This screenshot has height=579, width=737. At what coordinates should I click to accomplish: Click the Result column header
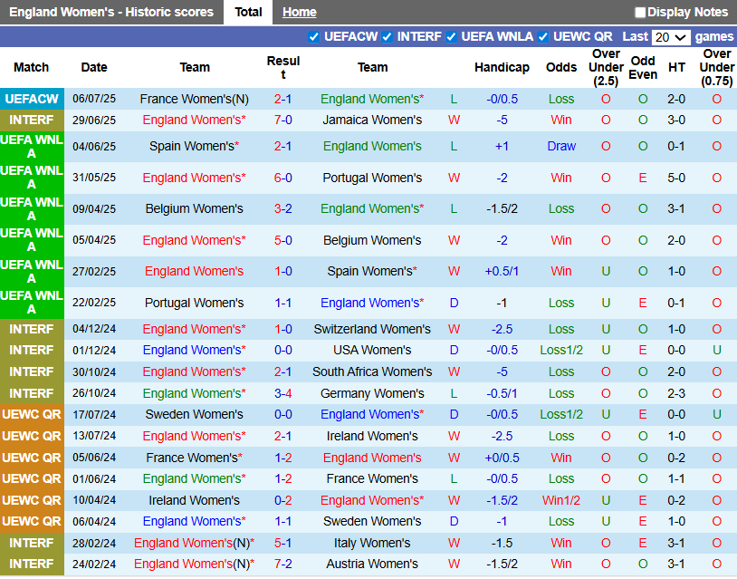[x=283, y=67]
